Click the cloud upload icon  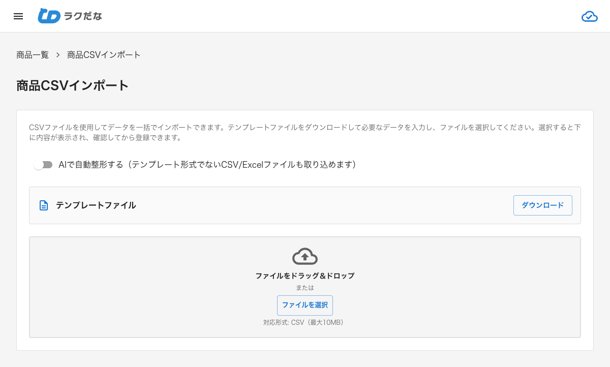pos(305,256)
